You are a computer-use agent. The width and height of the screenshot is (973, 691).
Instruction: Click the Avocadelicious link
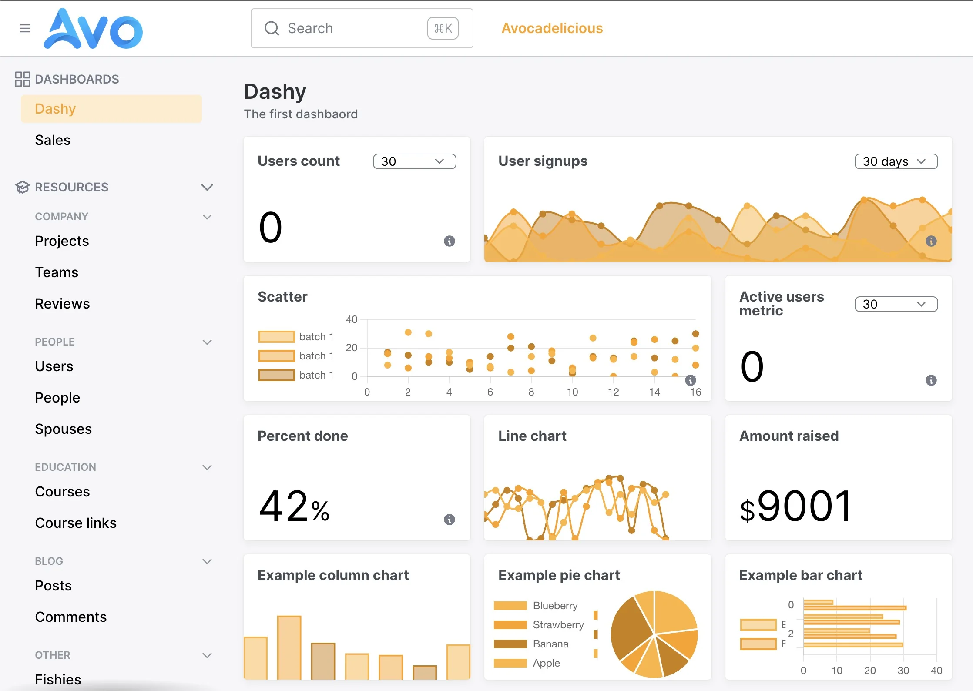[552, 28]
